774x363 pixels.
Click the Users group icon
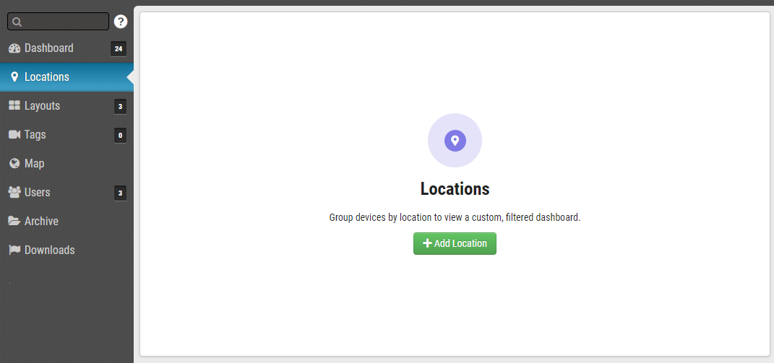(x=14, y=193)
